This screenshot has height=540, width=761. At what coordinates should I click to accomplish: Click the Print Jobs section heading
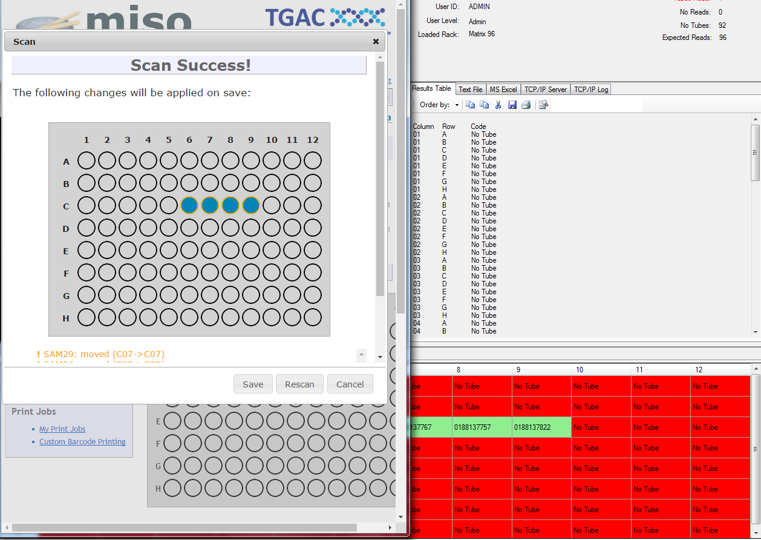pyautogui.click(x=34, y=411)
